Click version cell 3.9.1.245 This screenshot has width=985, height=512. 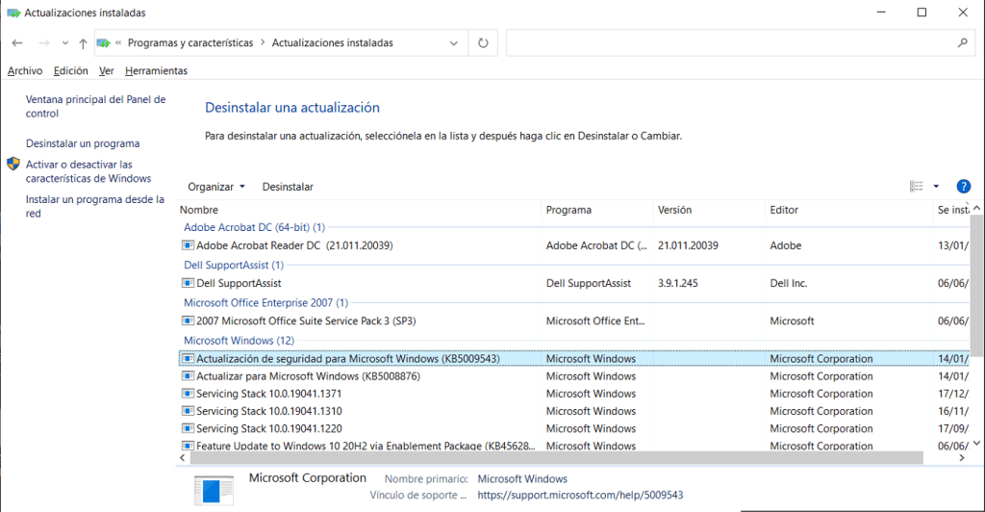678,283
